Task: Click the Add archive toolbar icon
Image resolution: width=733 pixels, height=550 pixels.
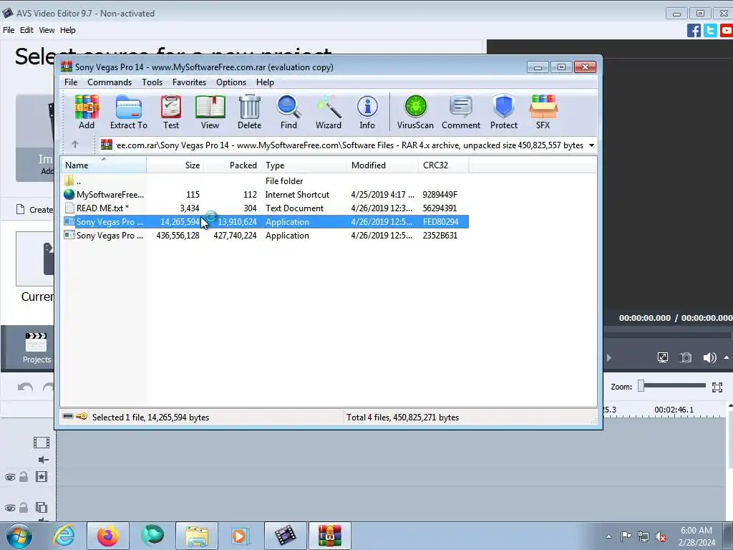Action: [x=87, y=112]
